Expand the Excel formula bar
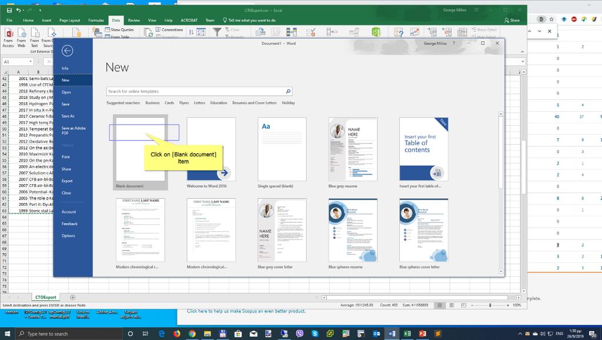602x340 pixels. [x=523, y=61]
